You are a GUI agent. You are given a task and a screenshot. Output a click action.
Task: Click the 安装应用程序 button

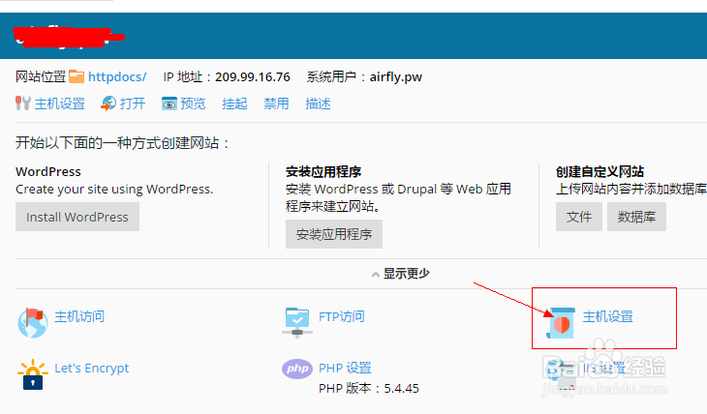334,234
